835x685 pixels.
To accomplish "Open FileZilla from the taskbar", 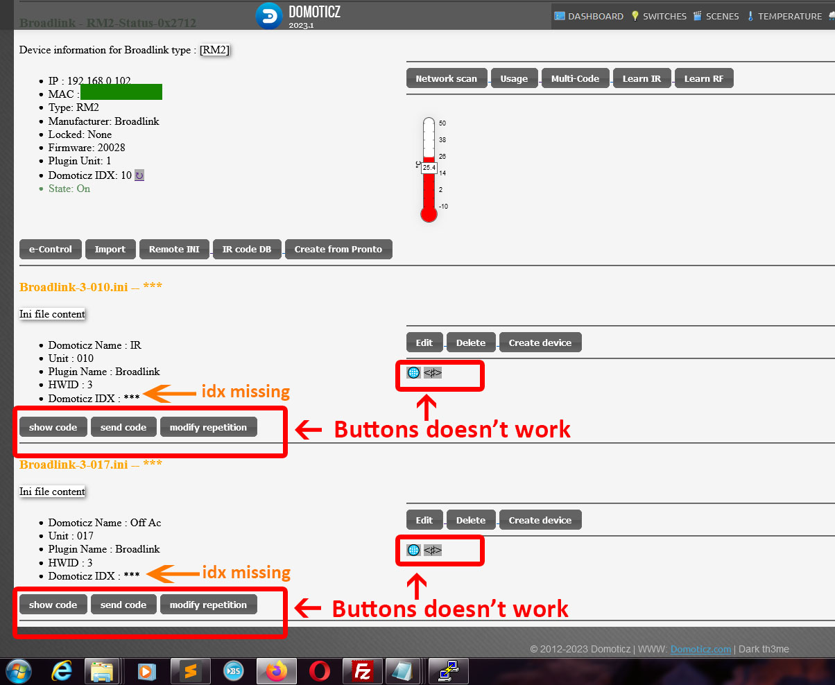I will tap(363, 671).
